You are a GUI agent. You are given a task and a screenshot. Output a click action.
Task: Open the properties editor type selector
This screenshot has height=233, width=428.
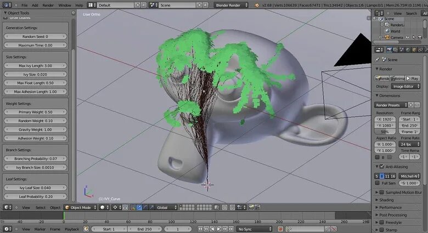[x=379, y=50]
